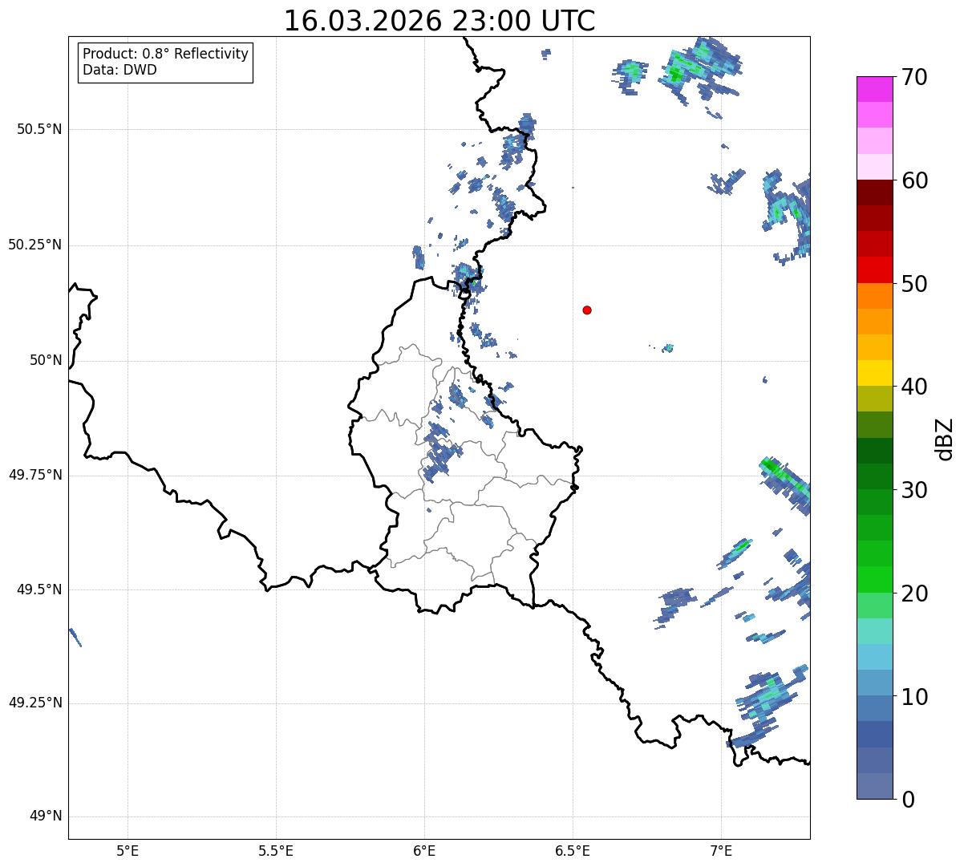Click the 49.25°N latitude label

pyautogui.click(x=34, y=703)
